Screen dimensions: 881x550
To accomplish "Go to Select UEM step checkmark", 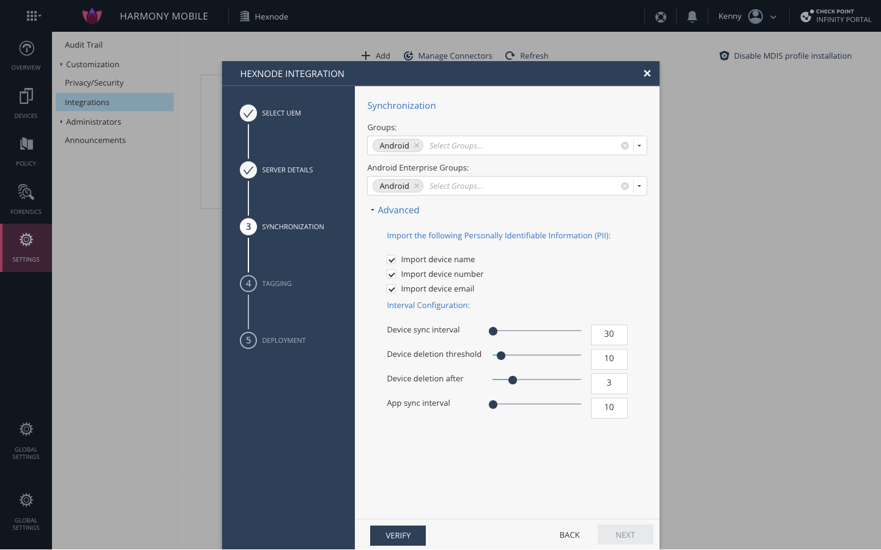I will 248,113.
